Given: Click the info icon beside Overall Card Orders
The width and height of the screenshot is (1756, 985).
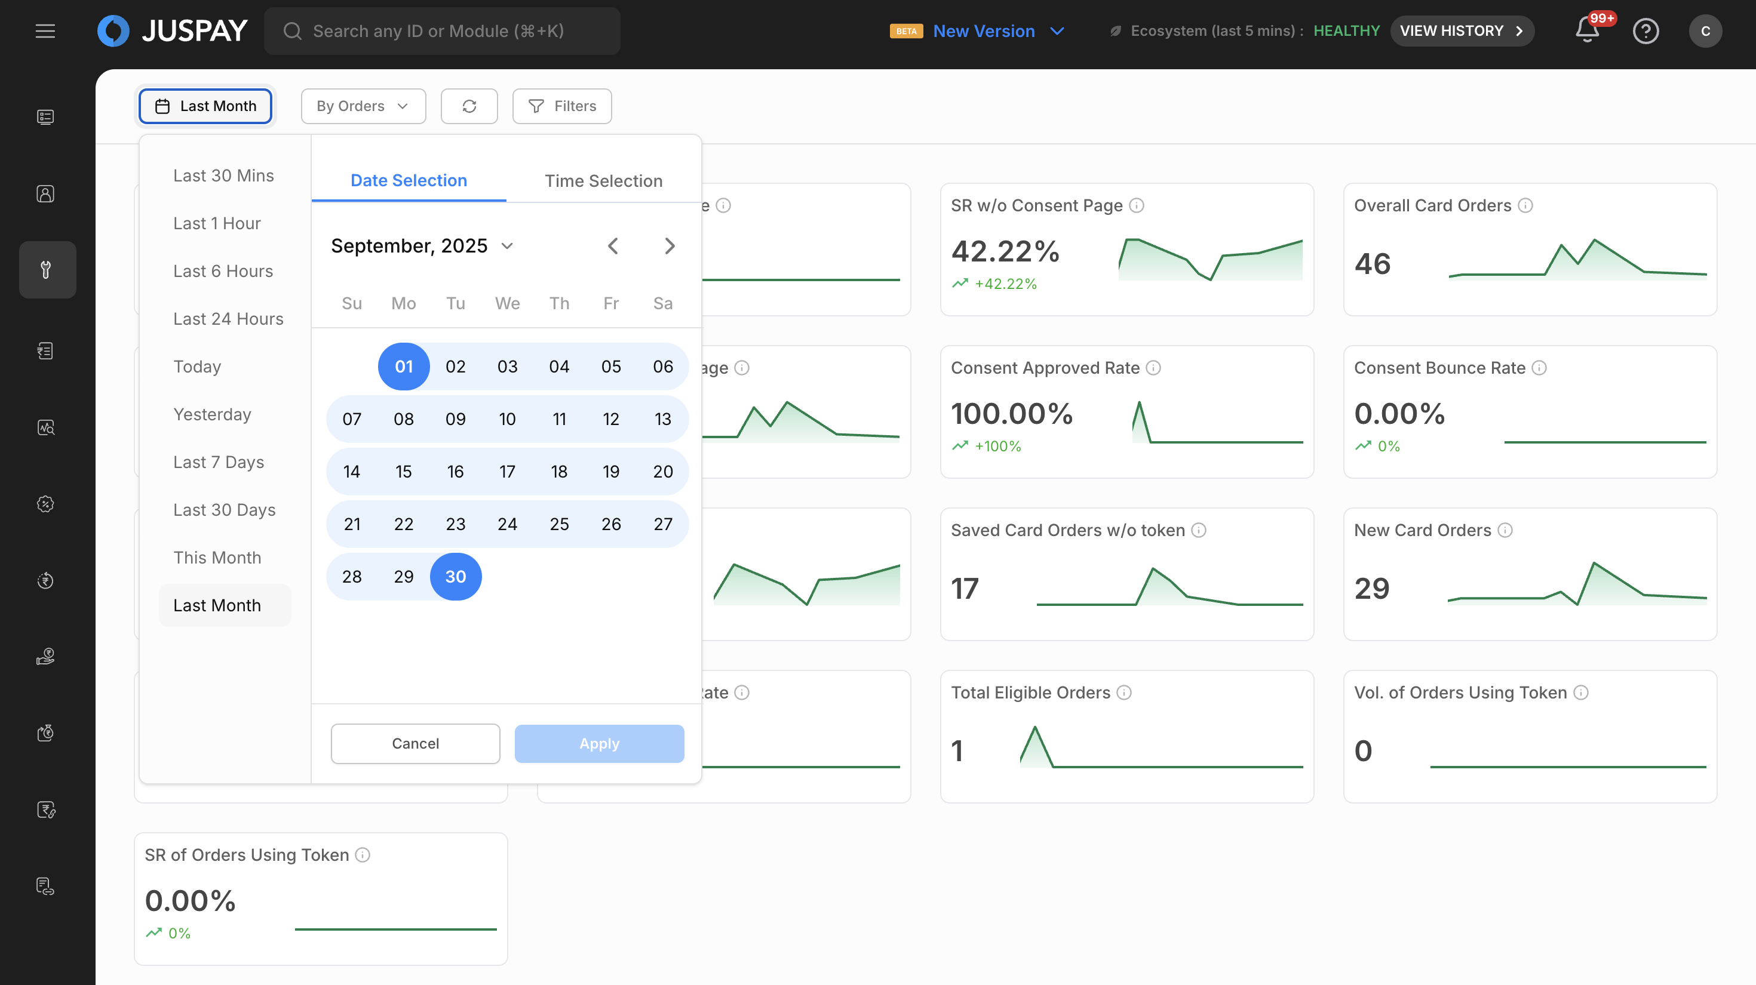Looking at the screenshot, I should click(x=1525, y=205).
